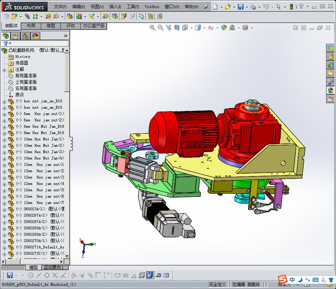
Task: Open the dropdown arrow beside Display Style
Action: 204,28
